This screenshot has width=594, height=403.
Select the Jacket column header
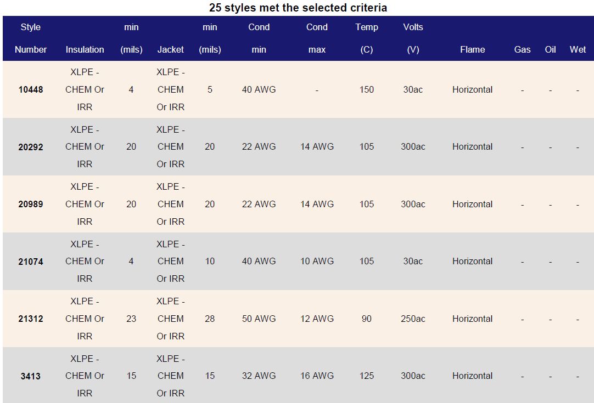(171, 49)
